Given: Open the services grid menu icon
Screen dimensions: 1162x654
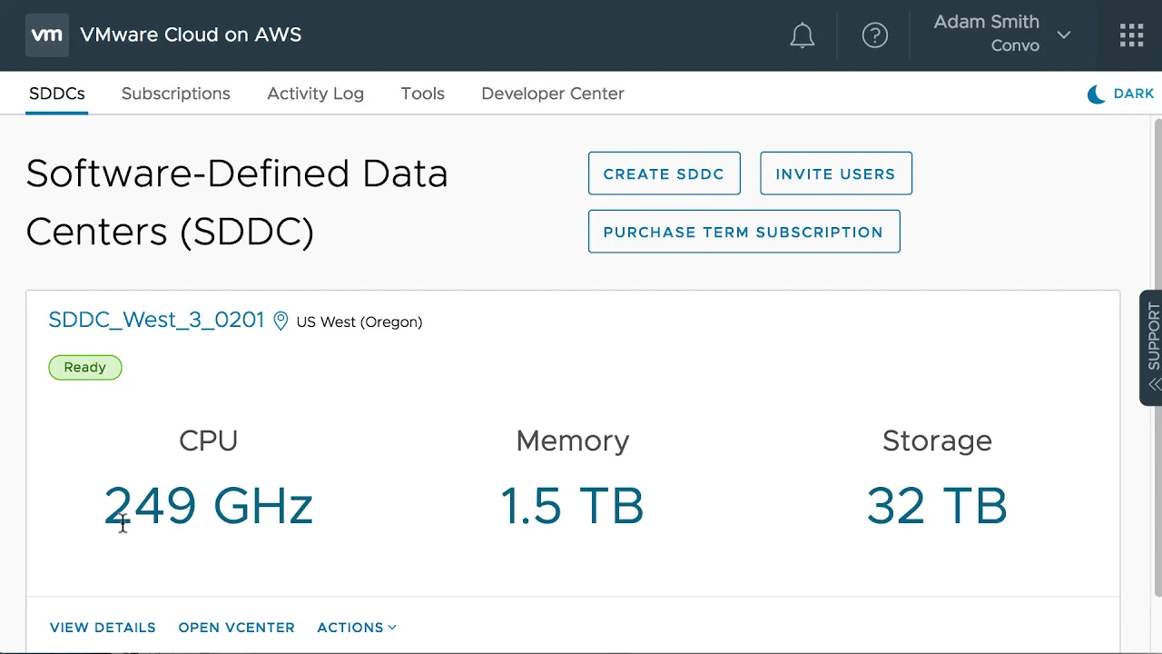Looking at the screenshot, I should click(x=1131, y=35).
